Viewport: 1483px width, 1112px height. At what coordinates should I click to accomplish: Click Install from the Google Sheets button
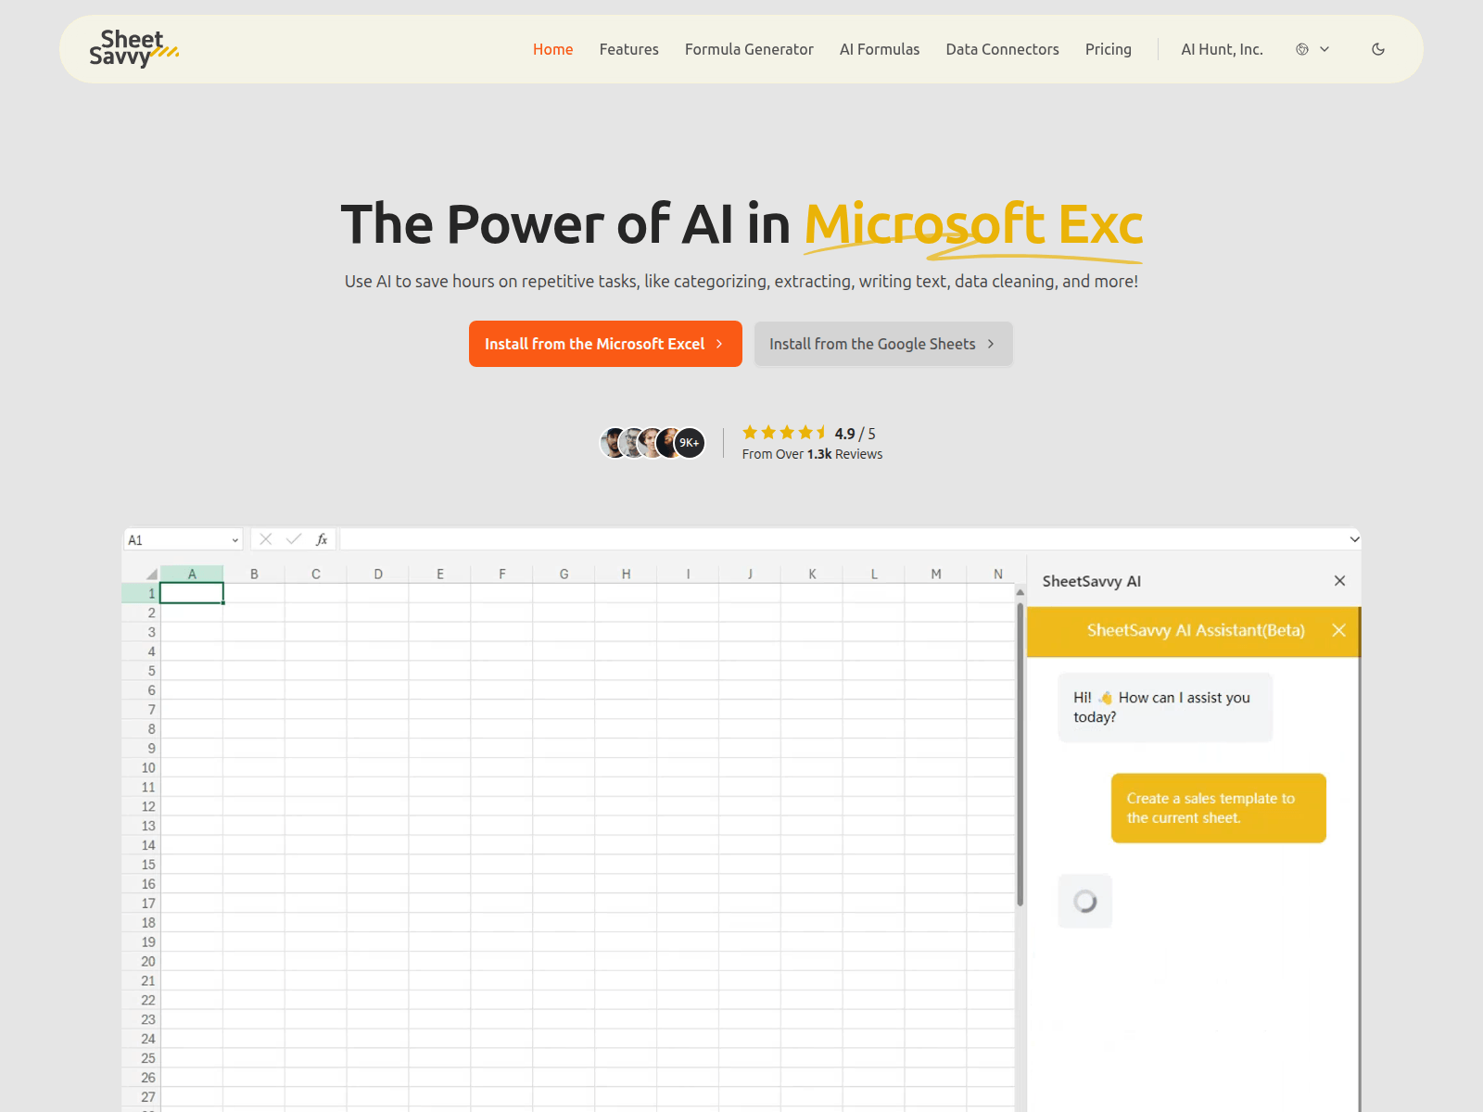tap(882, 344)
